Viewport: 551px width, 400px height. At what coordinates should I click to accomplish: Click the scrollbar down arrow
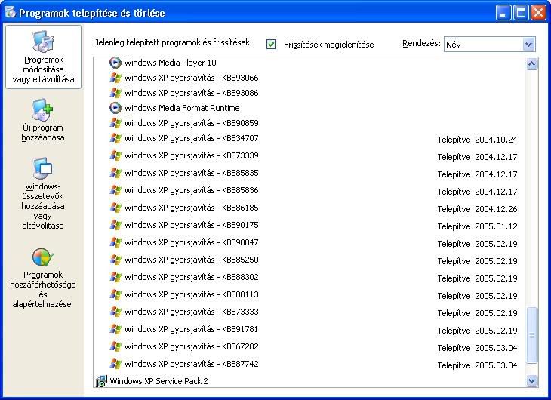(531, 381)
